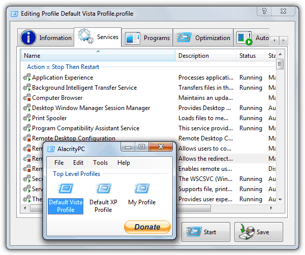Click the icon beside Remote Desktop Configuration
Screen dimensions: 305x255
pos(27,138)
